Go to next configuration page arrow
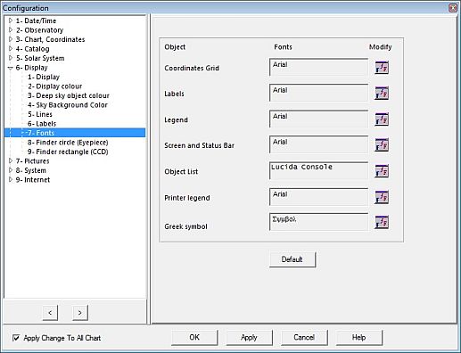461x353 pixels. tap(80, 313)
